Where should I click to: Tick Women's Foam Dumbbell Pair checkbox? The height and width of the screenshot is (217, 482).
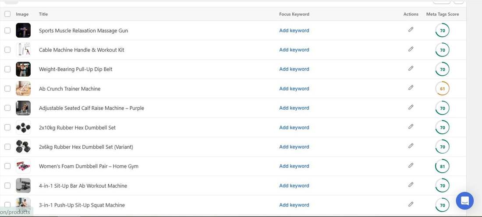(x=7, y=166)
